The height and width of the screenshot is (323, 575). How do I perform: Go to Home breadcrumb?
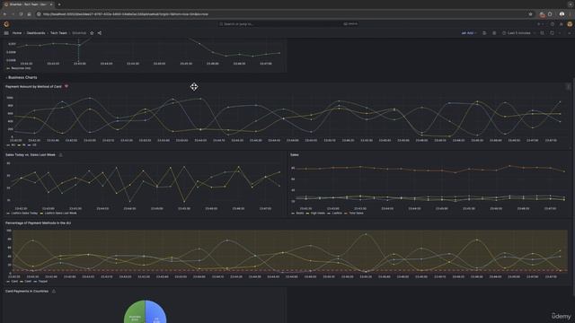(17, 33)
